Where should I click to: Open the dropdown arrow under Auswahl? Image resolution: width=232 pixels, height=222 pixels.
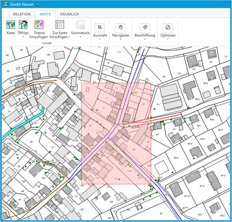pyautogui.click(x=100, y=39)
